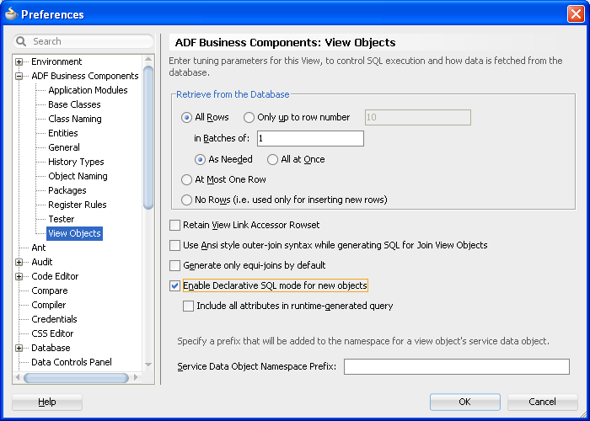Open Register Rules preferences

pos(78,205)
